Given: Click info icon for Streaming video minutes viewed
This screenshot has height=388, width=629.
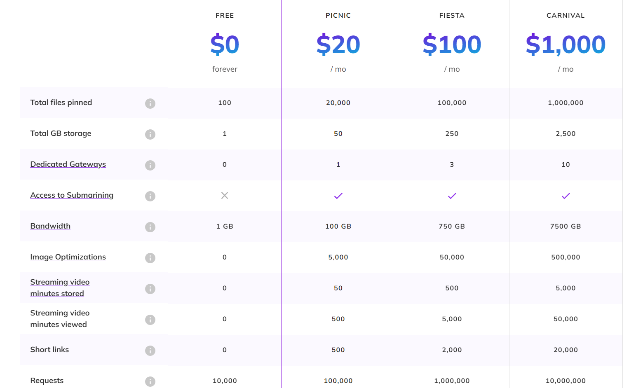Looking at the screenshot, I should click(150, 320).
